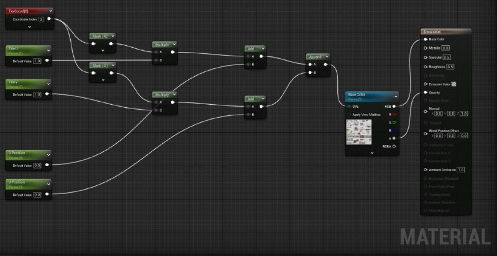Click the Append node's A input pin
The height and width of the screenshot is (256, 497).
click(309, 64)
